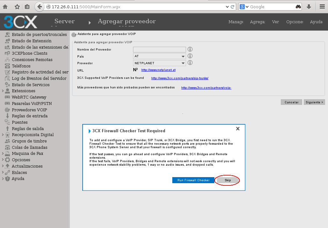Expand the Extensiones tree node

click(3, 91)
